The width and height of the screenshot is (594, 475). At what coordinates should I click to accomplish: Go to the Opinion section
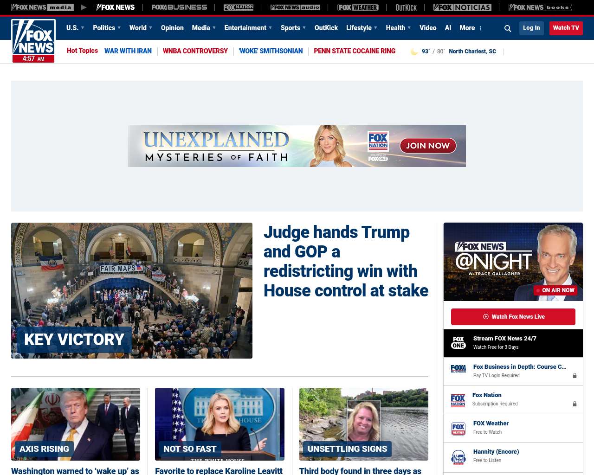(x=172, y=28)
